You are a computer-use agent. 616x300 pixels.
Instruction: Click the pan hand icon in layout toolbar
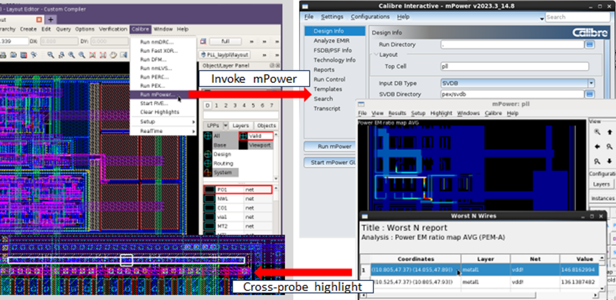tap(112, 55)
